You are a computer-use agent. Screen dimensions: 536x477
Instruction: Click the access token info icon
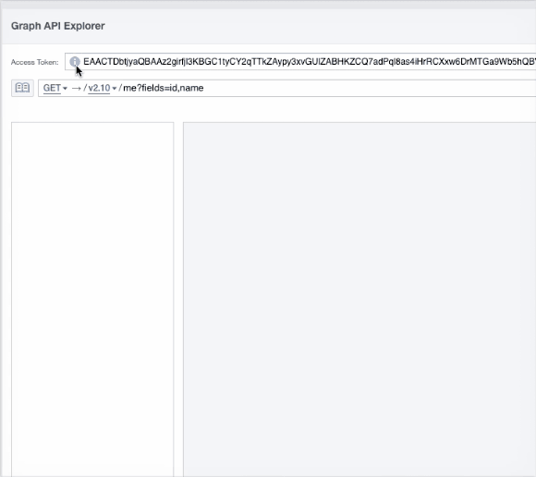[x=75, y=62]
